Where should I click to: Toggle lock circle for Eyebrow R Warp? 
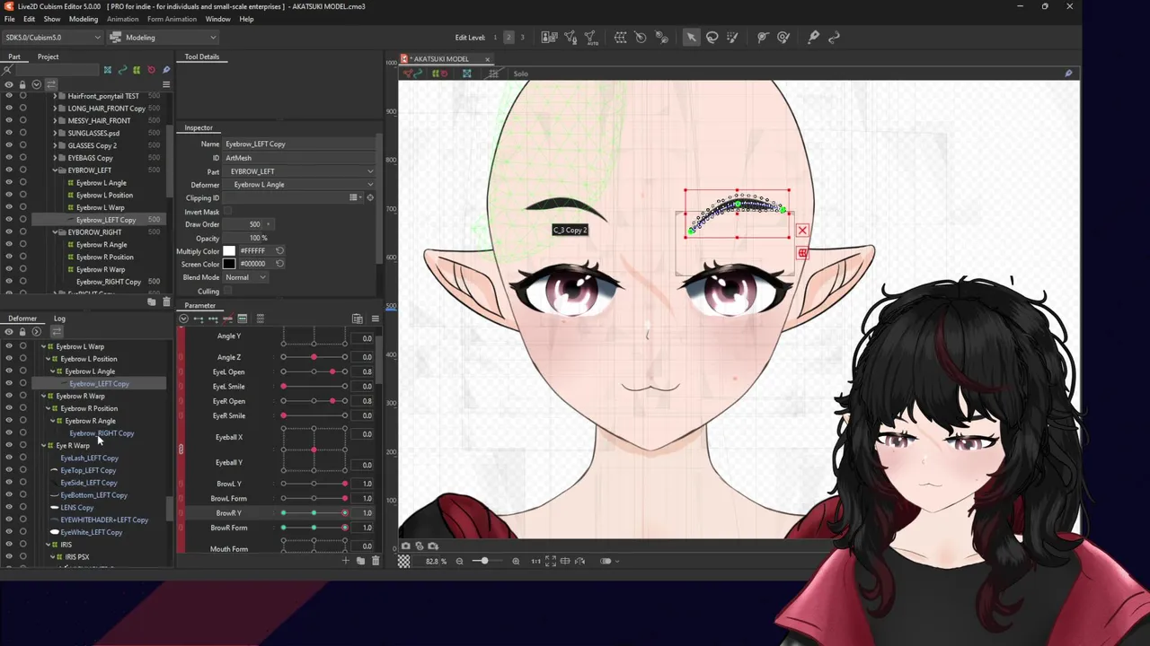22,396
